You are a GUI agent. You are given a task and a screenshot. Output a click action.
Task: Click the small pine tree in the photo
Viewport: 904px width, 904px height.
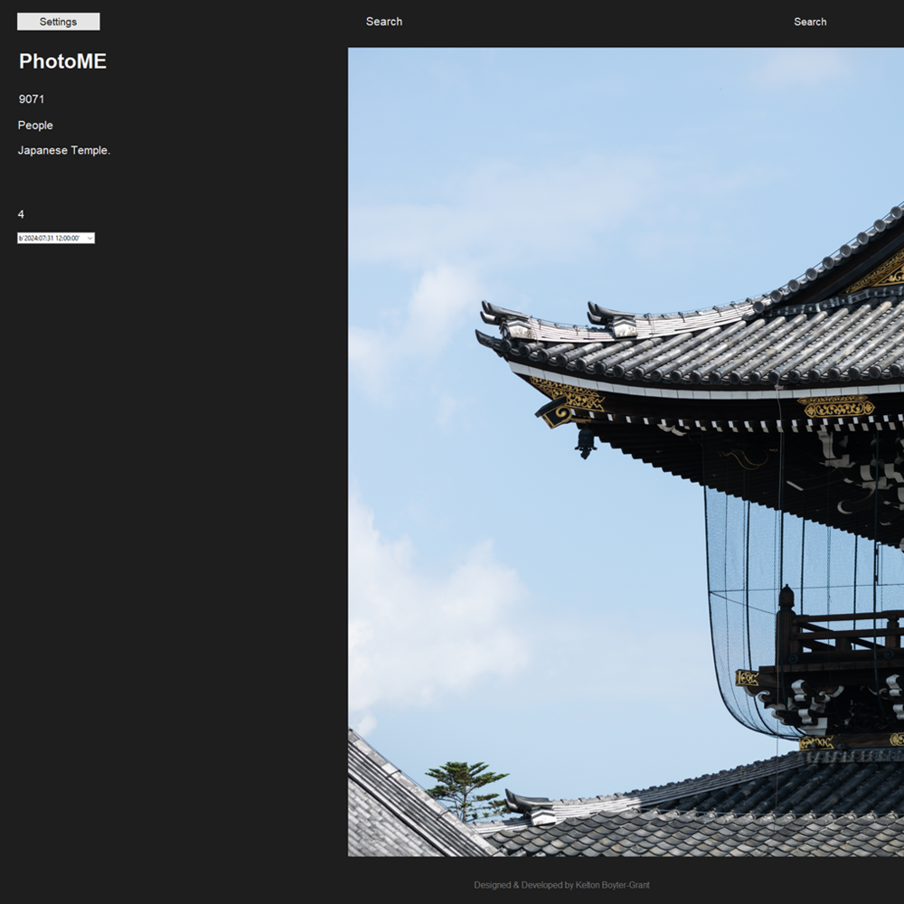466,786
